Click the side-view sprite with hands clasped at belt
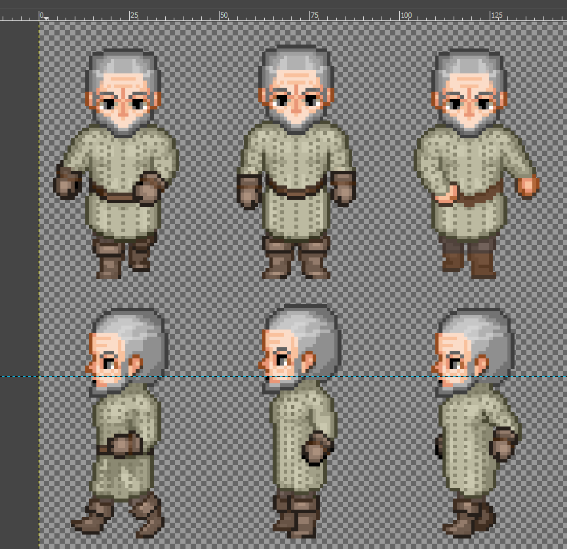This screenshot has width=567, height=549. click(x=120, y=424)
